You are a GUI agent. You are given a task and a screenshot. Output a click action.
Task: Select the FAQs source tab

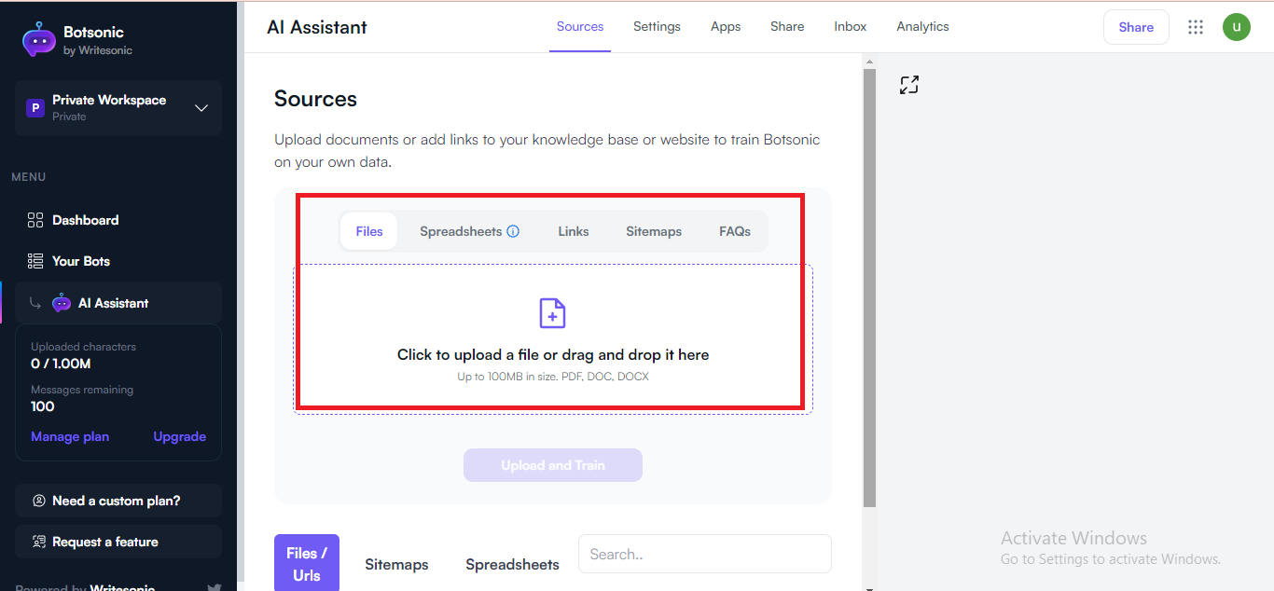pos(735,231)
